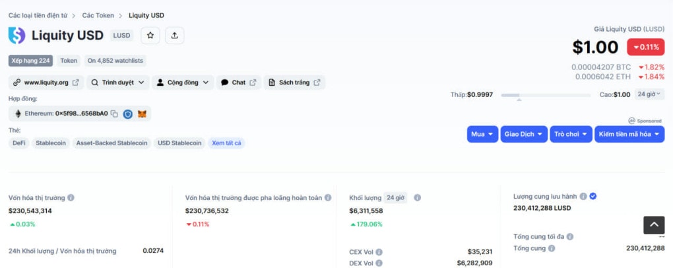Click Ethereum diamond icon in contract
This screenshot has width=673, height=268.
pos(18,114)
